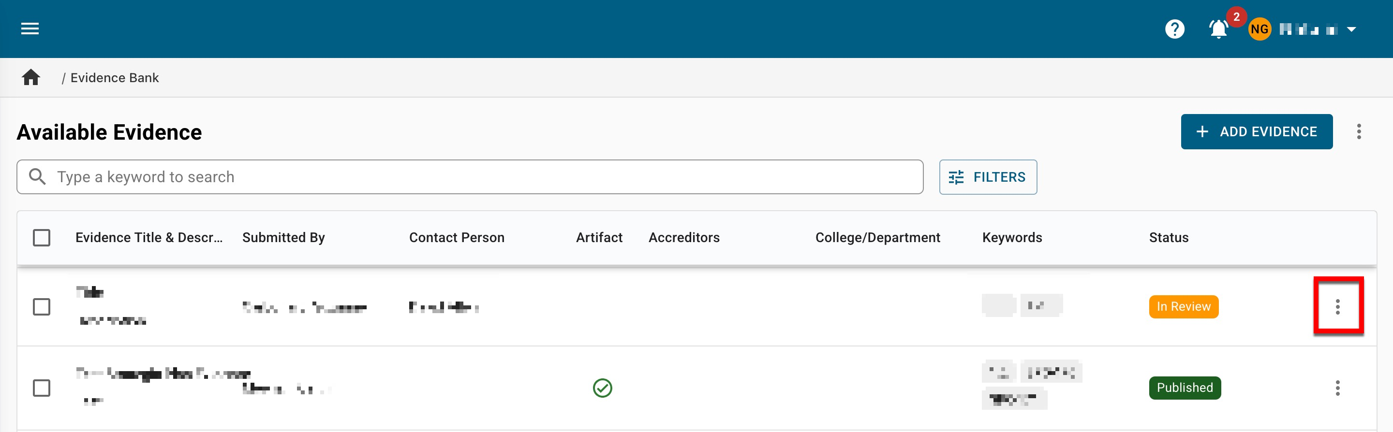Click the Add Evidence button
The image size is (1393, 432).
click(1256, 132)
